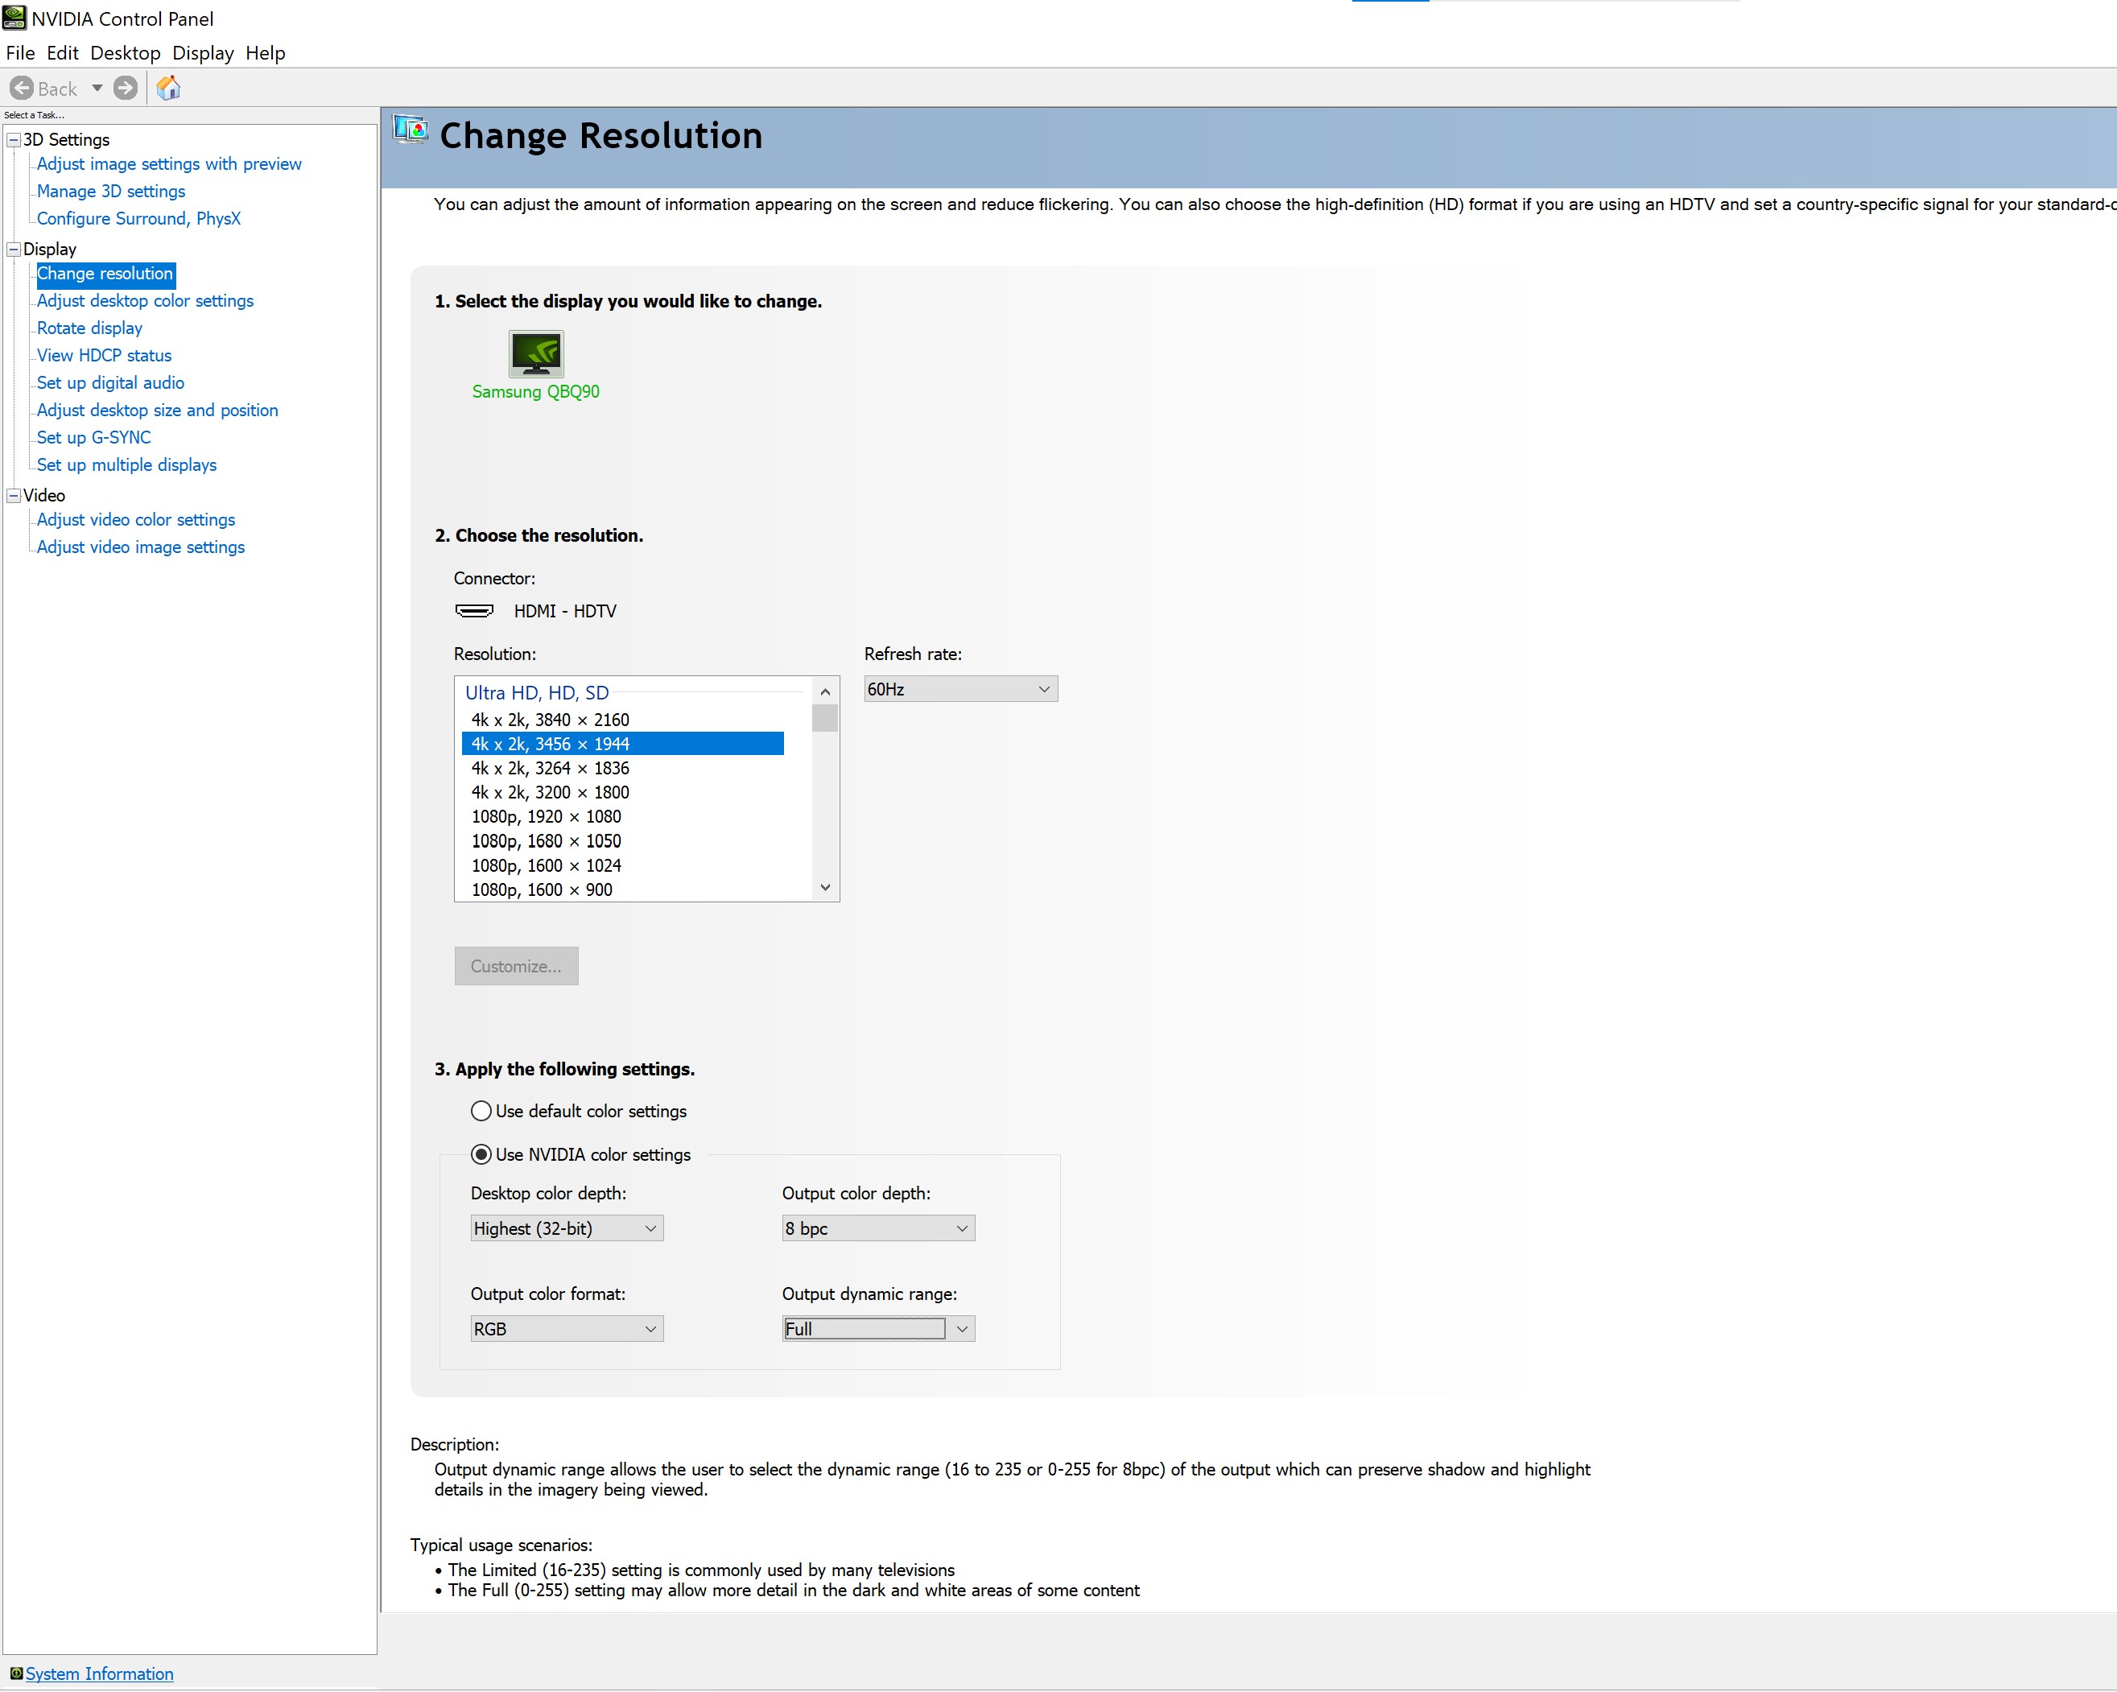The width and height of the screenshot is (2117, 1692).
Task: Click the Forward arrow icon
Action: tap(126, 89)
